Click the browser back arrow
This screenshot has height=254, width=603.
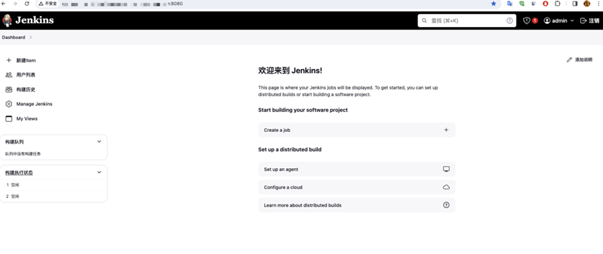coord(4,3)
